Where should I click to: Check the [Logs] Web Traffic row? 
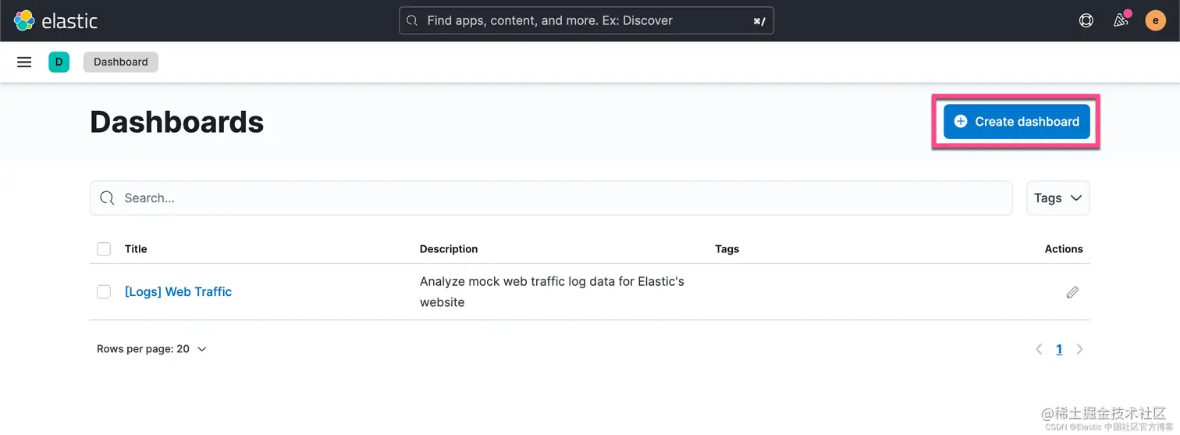pyautogui.click(x=104, y=292)
